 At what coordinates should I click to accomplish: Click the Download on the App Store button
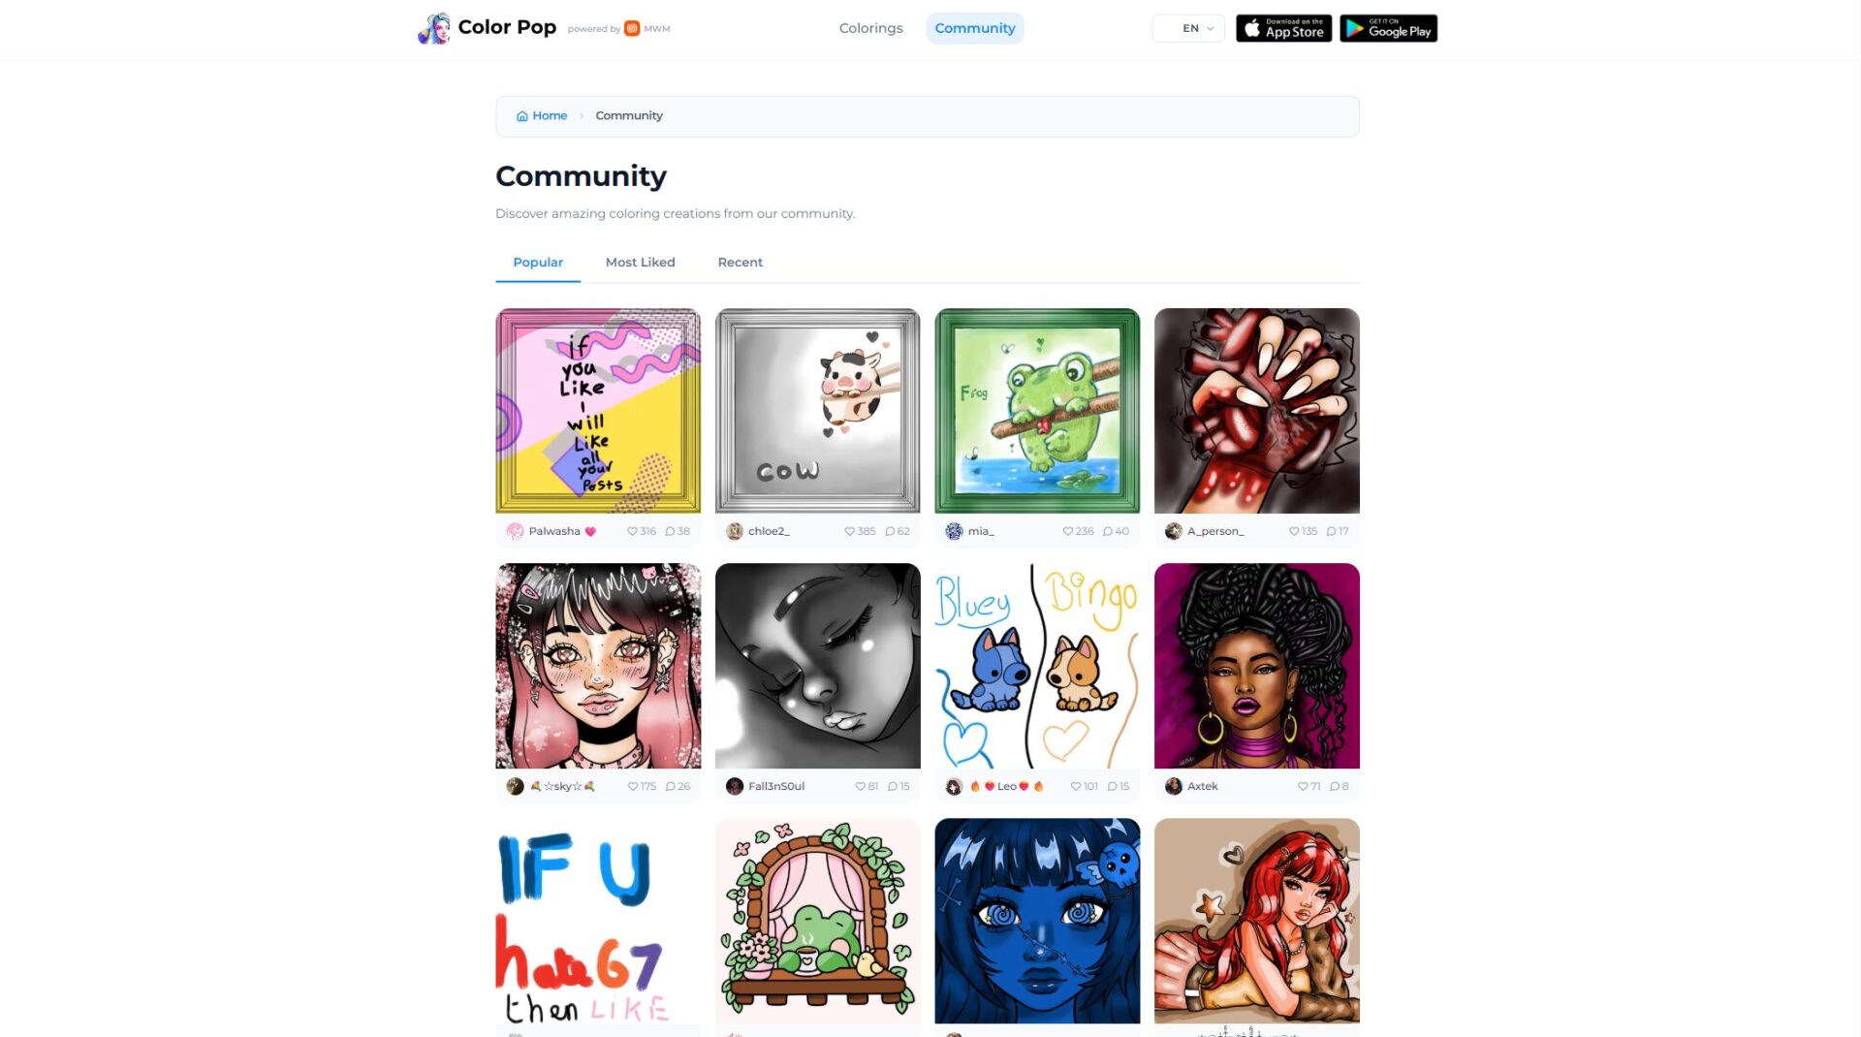(x=1283, y=28)
